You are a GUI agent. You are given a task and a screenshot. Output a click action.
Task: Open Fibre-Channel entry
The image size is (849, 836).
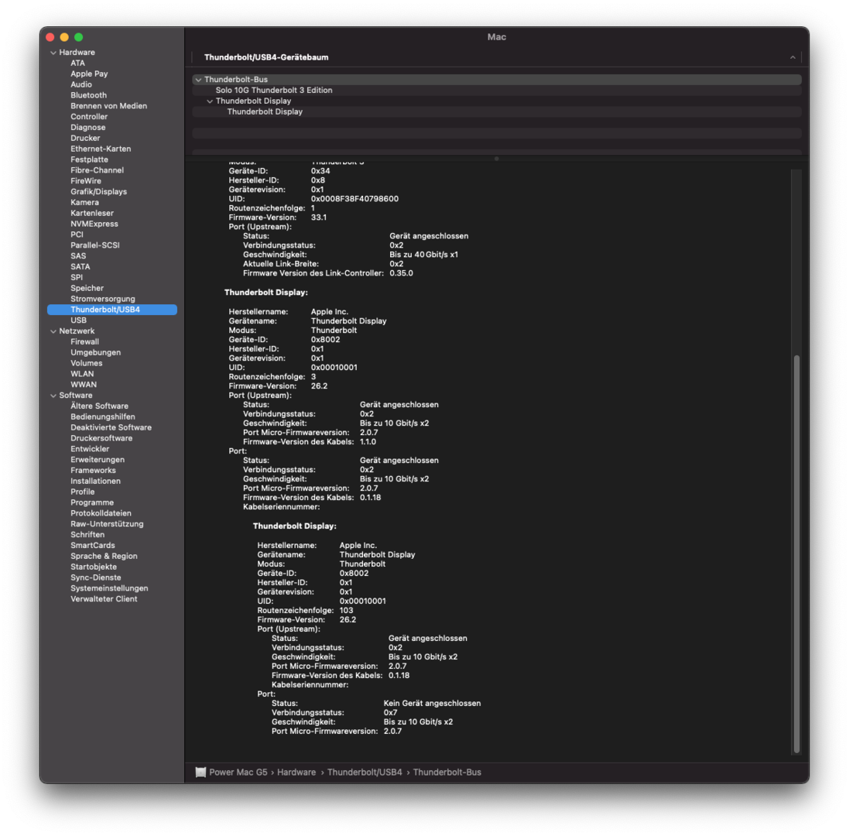click(x=97, y=170)
